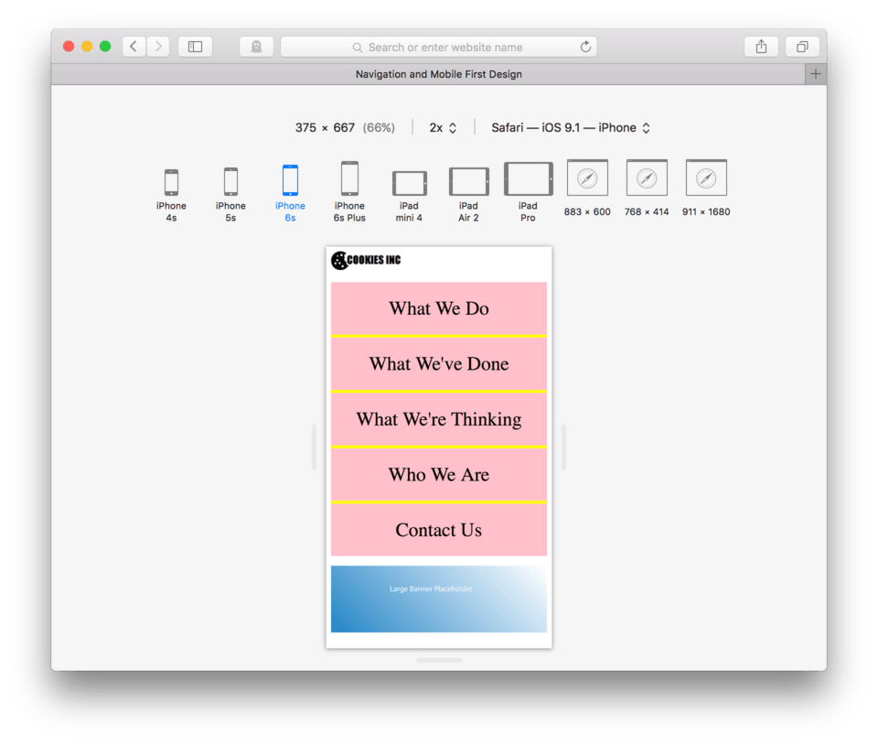This screenshot has width=878, height=744.
Task: Open the Who We Are nav link
Action: tap(439, 475)
